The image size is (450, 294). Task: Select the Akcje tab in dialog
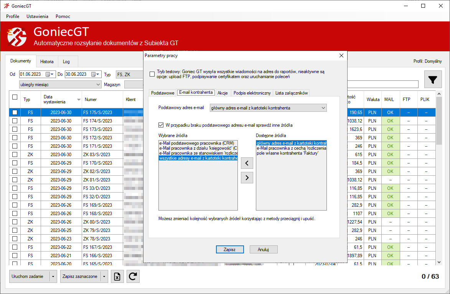click(x=223, y=93)
